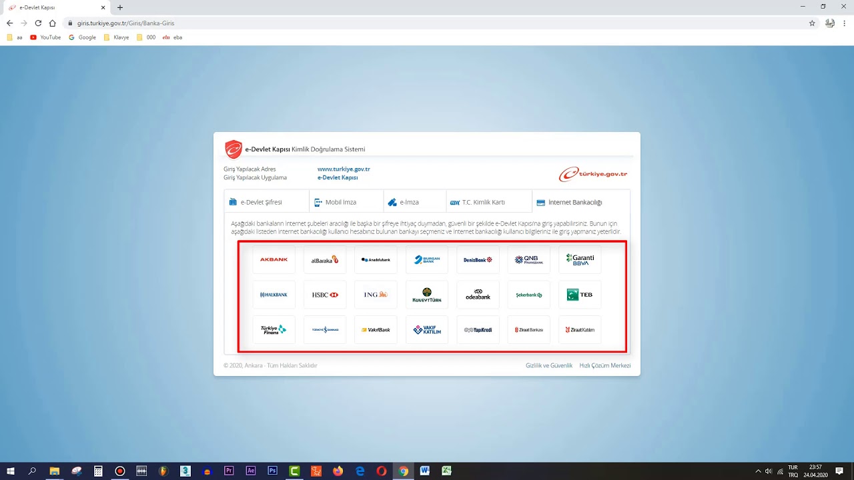Viewport: 854px width, 480px height.
Task: Open Calculator from taskbar
Action: [98, 471]
